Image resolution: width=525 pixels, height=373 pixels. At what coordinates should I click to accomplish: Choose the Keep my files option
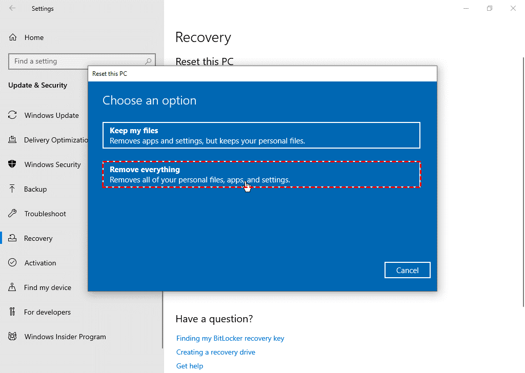(x=261, y=135)
